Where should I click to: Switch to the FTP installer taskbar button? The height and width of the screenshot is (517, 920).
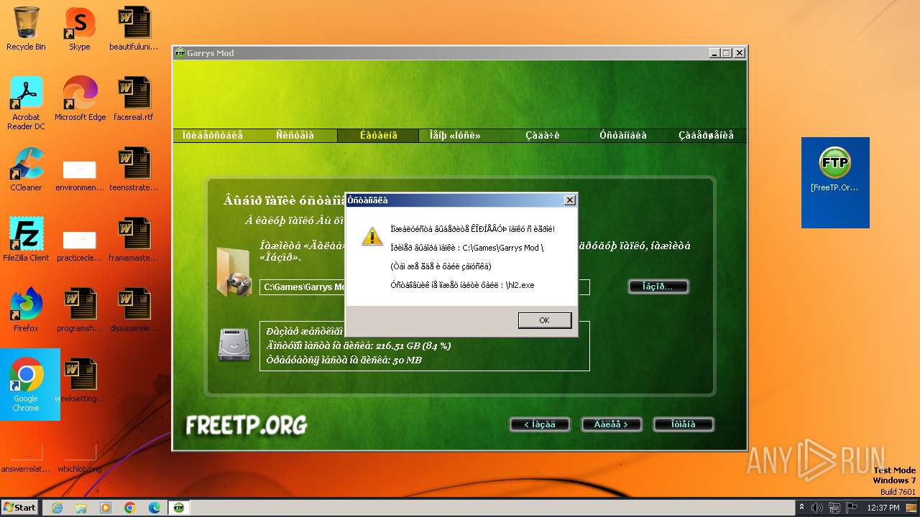coord(179,508)
